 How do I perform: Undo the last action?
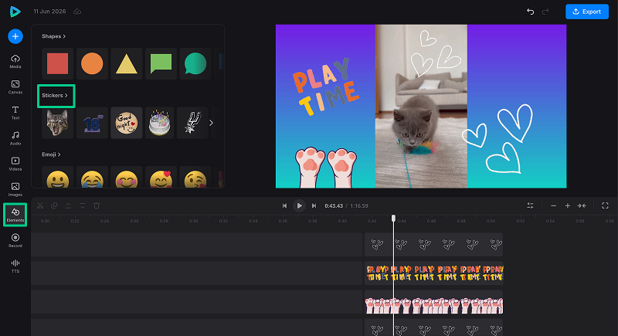[x=531, y=12]
